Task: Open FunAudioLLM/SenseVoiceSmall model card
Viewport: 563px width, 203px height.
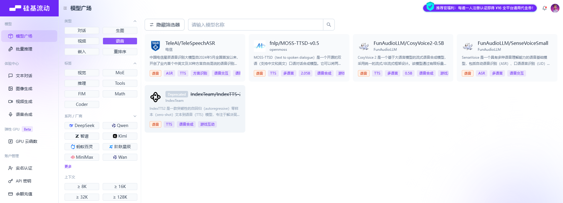Action: coord(507,58)
